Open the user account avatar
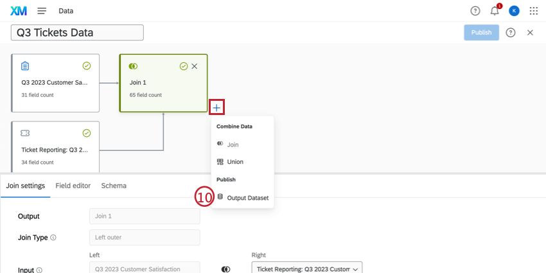This screenshot has height=273, width=546. [514, 11]
